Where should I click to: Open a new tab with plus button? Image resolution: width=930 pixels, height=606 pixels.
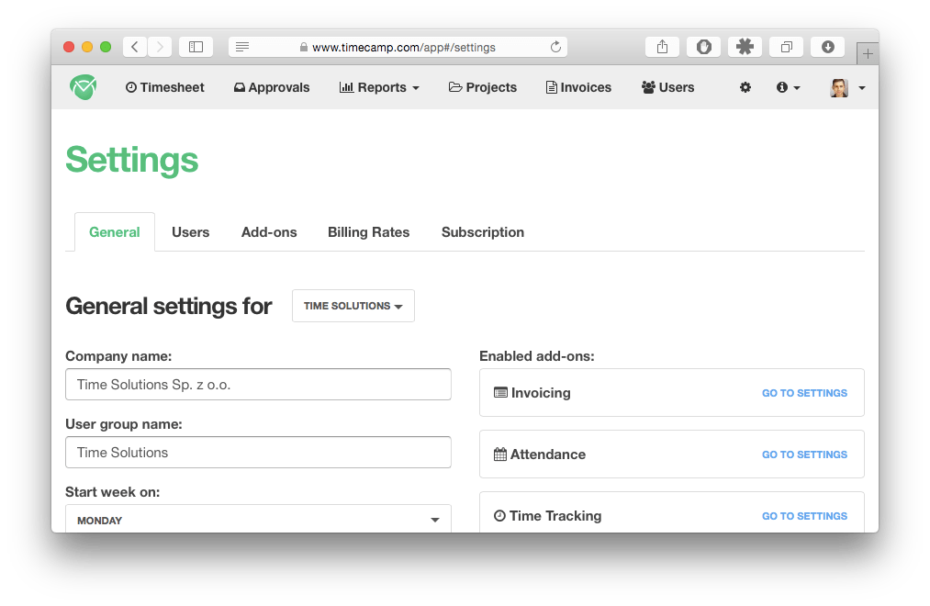tap(868, 54)
